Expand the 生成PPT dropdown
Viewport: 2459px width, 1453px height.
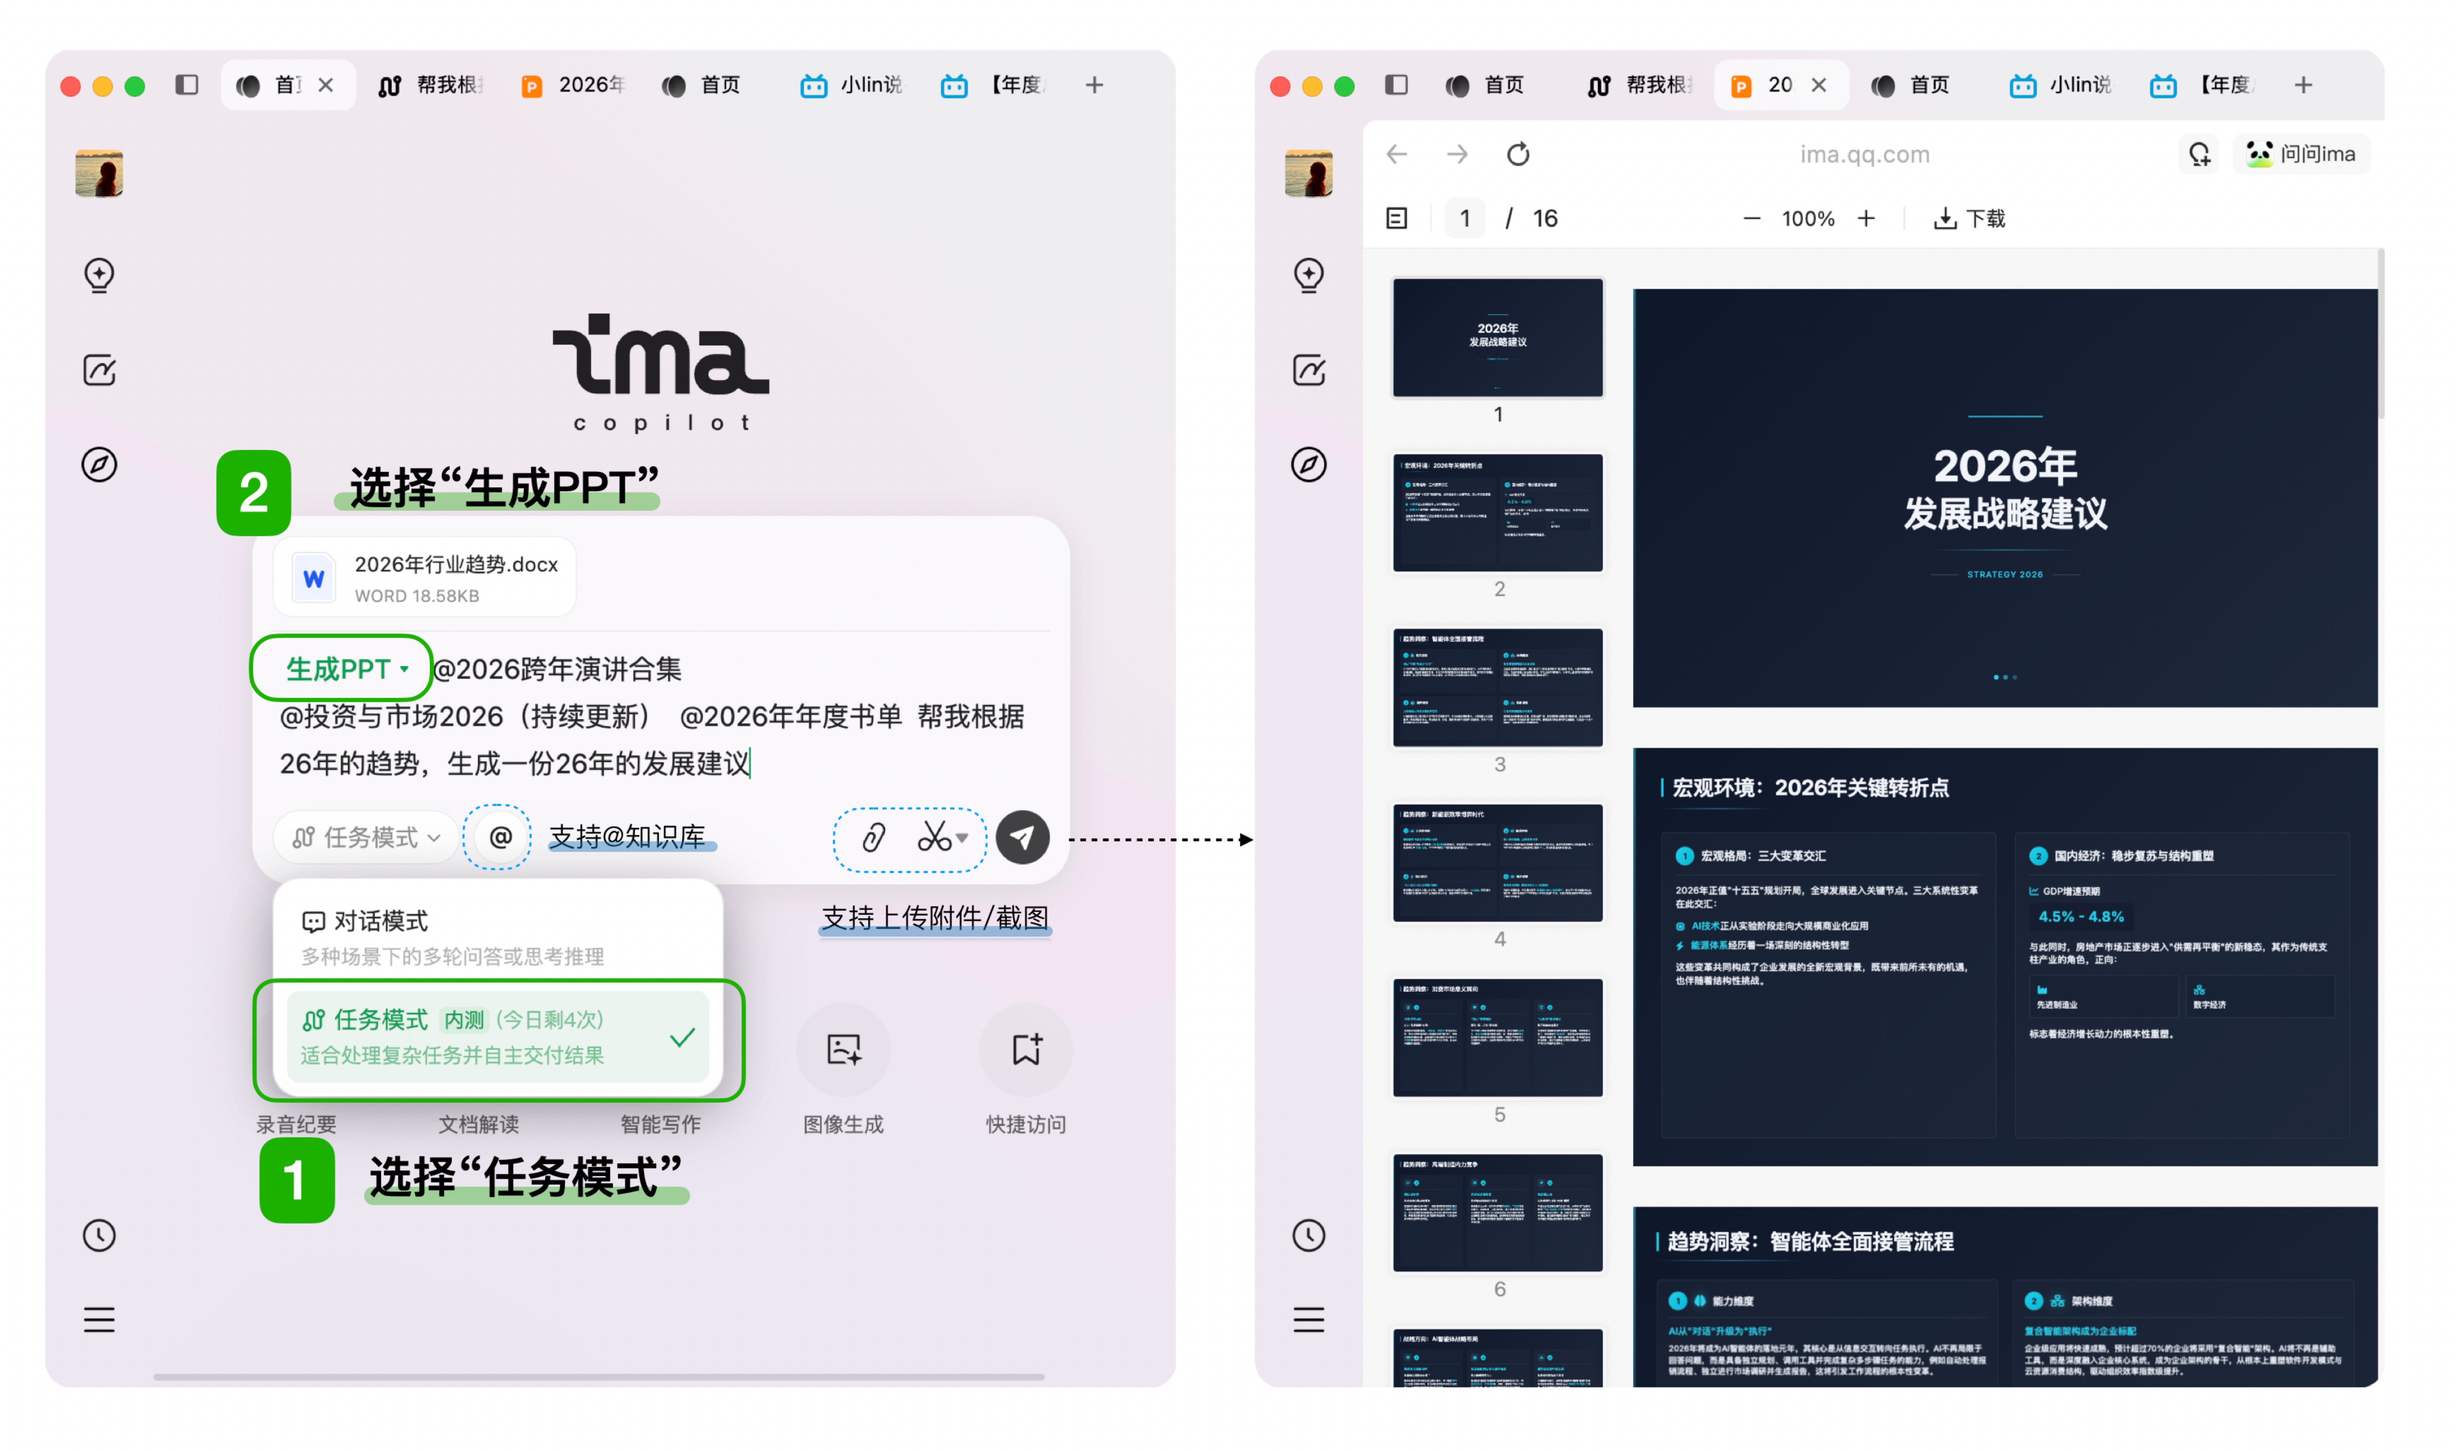point(403,670)
